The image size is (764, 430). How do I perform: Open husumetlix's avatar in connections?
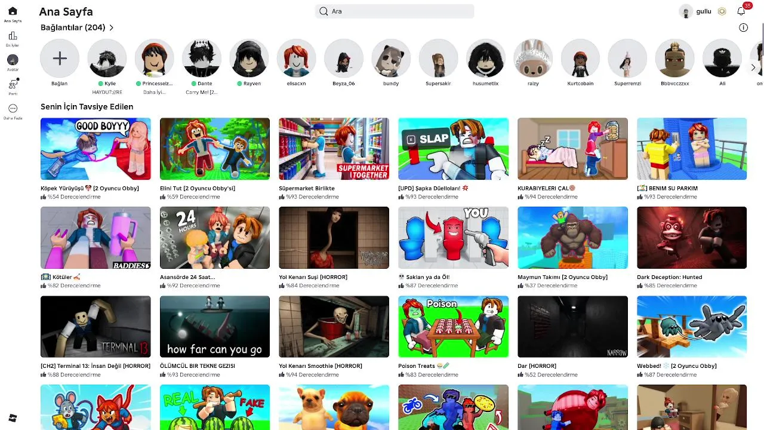tap(486, 59)
